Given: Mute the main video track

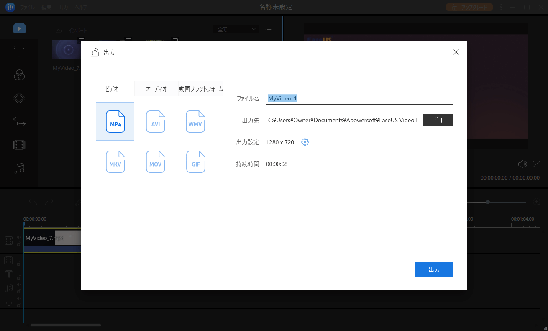Looking at the screenshot, I should click(19, 238).
